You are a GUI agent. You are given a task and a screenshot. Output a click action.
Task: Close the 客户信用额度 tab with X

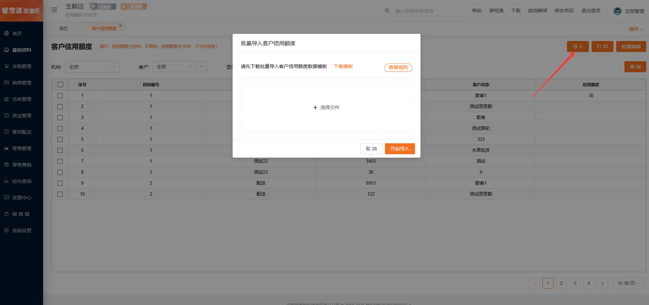click(x=121, y=26)
